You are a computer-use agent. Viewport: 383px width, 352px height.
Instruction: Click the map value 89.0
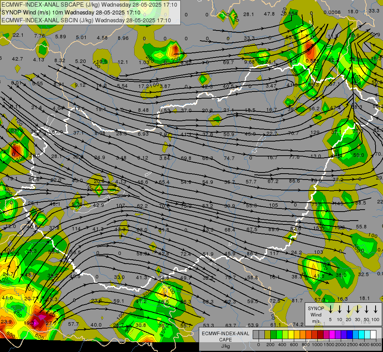point(273,229)
